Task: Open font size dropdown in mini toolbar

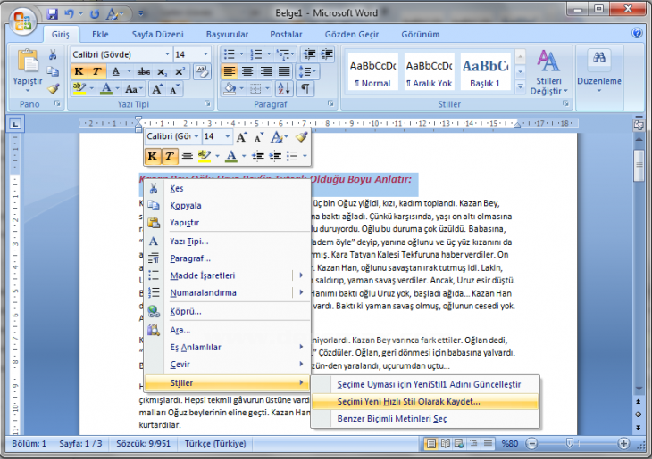Action: [x=227, y=136]
